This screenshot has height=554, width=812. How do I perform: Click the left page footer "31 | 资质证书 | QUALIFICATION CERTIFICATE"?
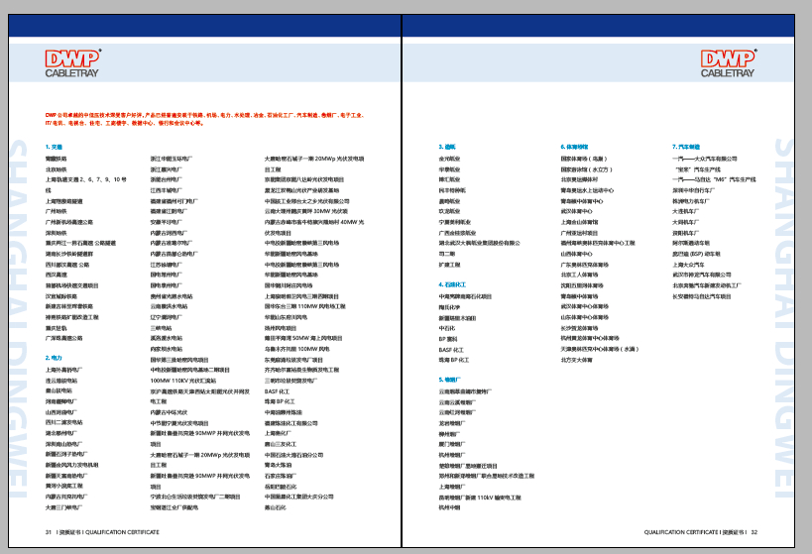point(102,532)
